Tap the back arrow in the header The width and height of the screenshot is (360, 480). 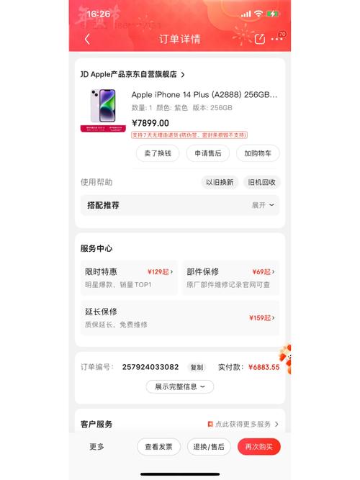pyautogui.click(x=87, y=39)
